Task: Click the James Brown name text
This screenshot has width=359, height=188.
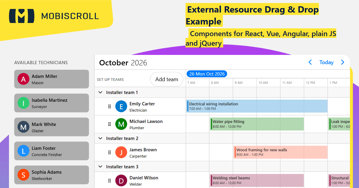Action: coord(143,150)
